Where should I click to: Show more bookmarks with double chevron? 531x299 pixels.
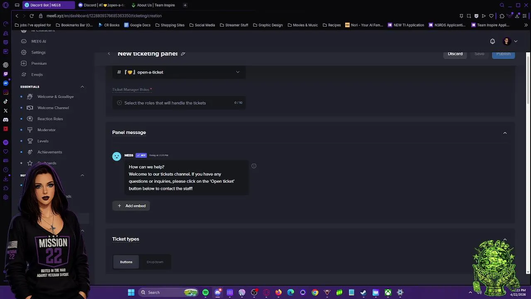click(x=526, y=25)
